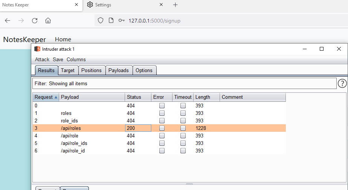Switch to the Payloads tab
The image size is (348, 190).
(119, 70)
